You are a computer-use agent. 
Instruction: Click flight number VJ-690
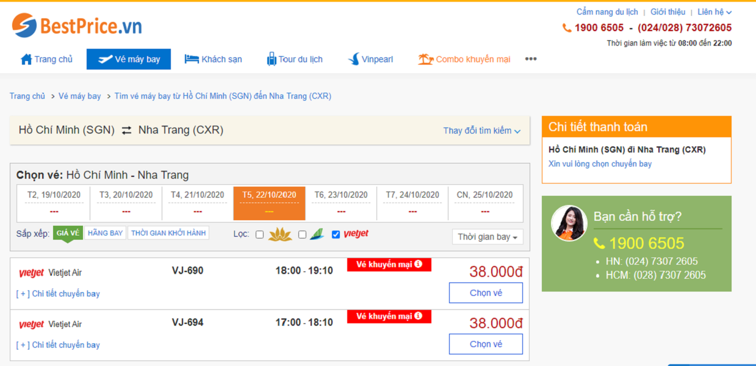pyautogui.click(x=187, y=270)
